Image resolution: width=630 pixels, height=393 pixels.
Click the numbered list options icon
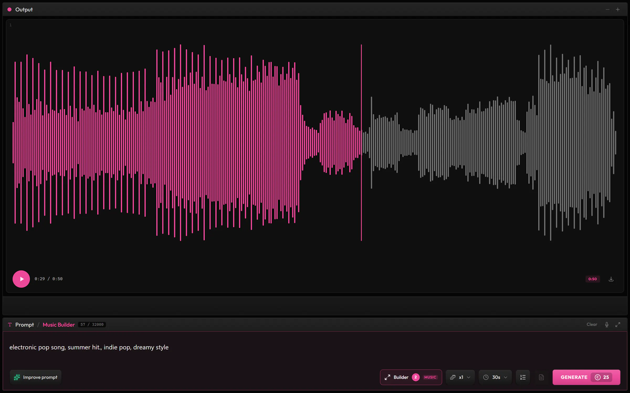[523, 377]
